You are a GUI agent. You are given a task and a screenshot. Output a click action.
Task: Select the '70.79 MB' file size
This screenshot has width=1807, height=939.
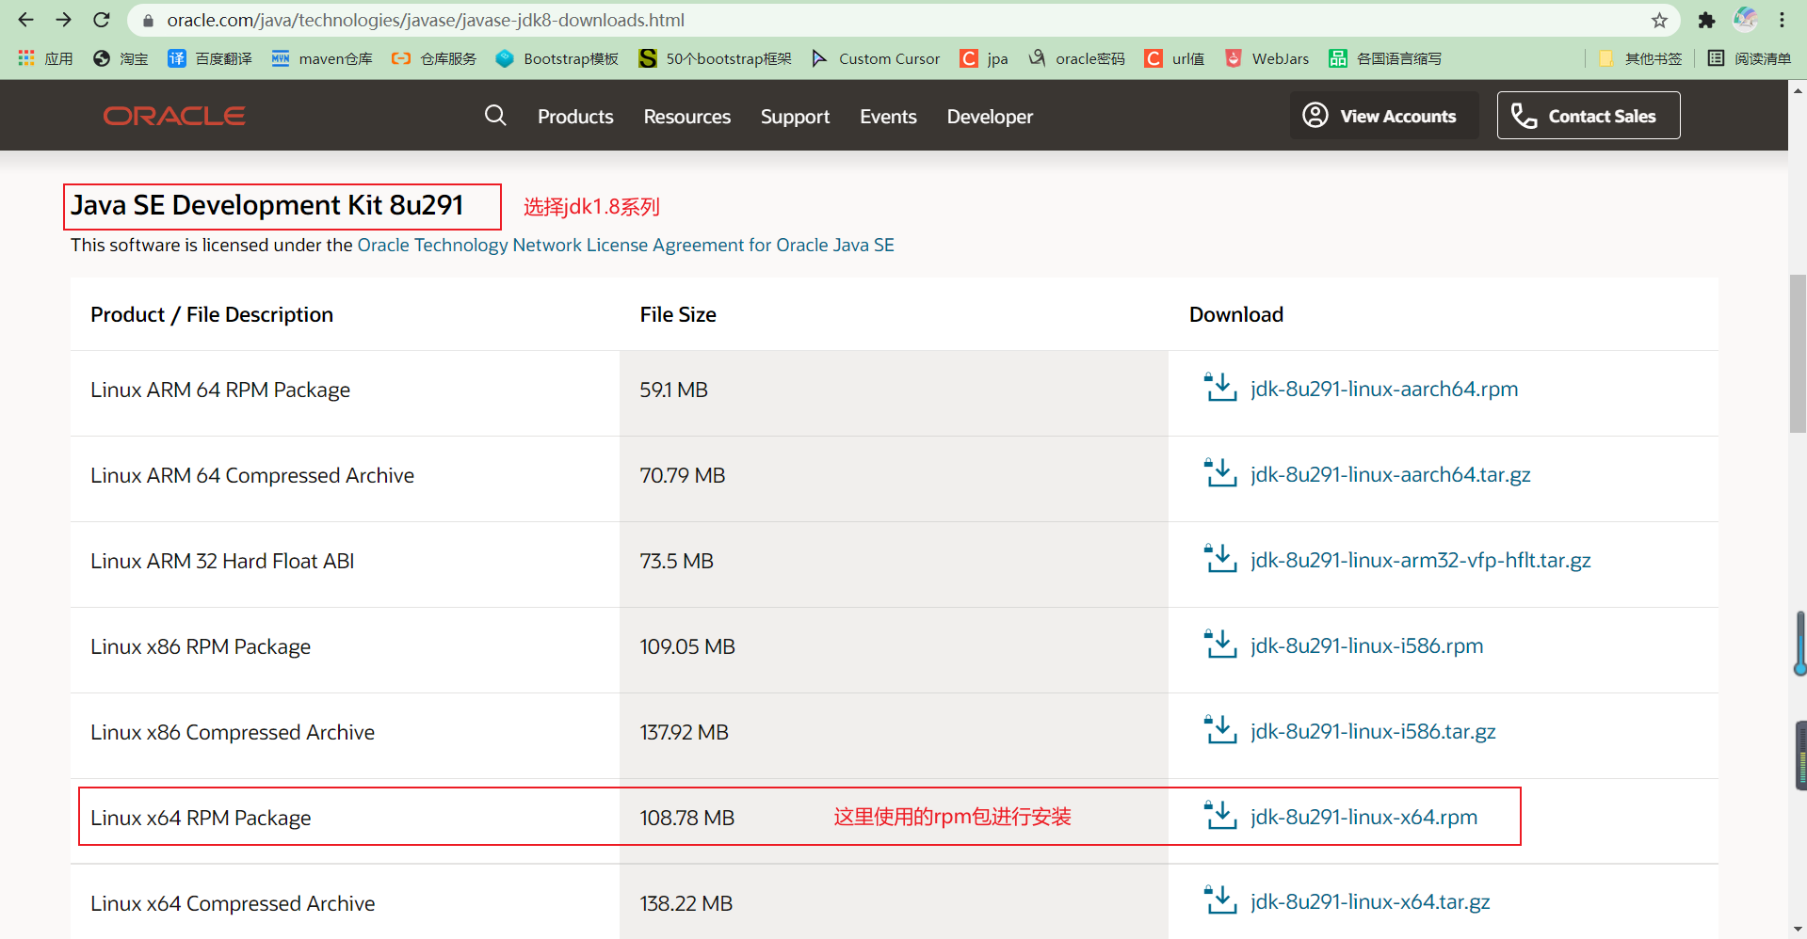point(682,475)
